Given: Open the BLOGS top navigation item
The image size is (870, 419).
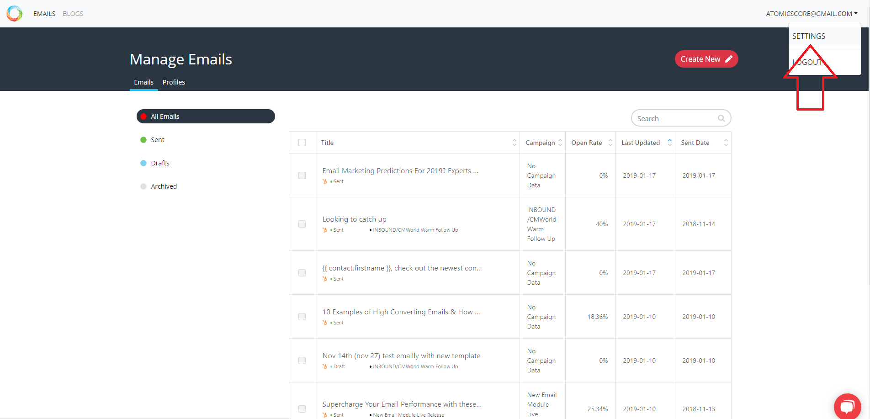Looking at the screenshot, I should [x=73, y=14].
